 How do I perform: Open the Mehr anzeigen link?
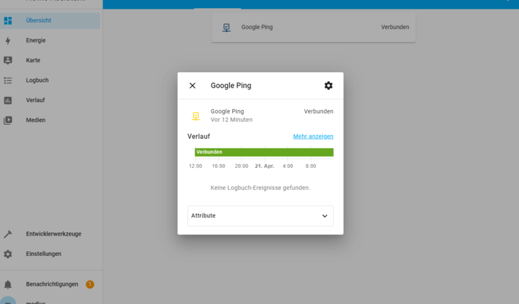(x=313, y=136)
